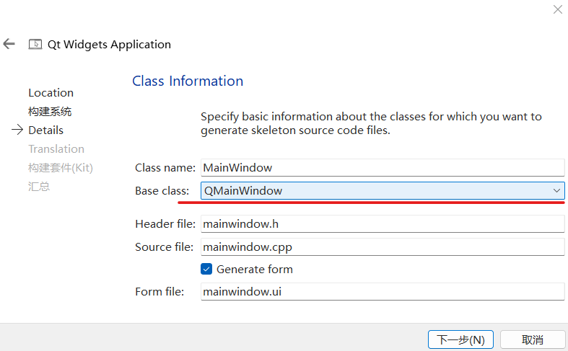568x351 pixels.
Task: Open the Base class dropdown arrow
Action: click(556, 191)
